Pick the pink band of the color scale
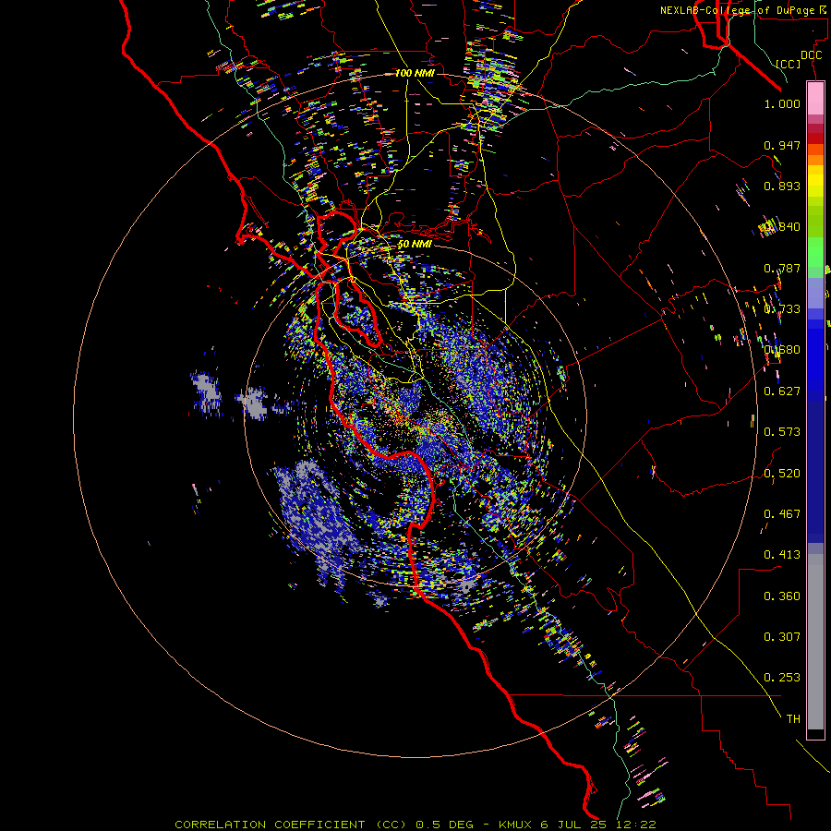Viewport: 831px width, 831px height. coord(815,99)
